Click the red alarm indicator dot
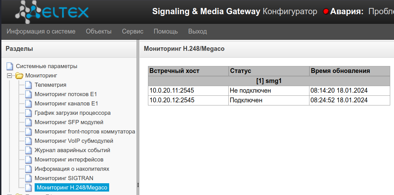 click(x=326, y=12)
